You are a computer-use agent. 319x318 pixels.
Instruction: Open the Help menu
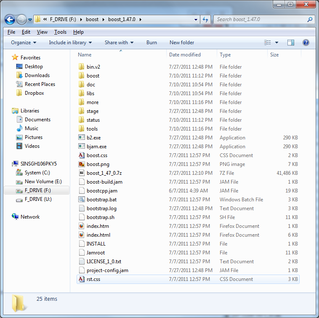click(x=78, y=32)
